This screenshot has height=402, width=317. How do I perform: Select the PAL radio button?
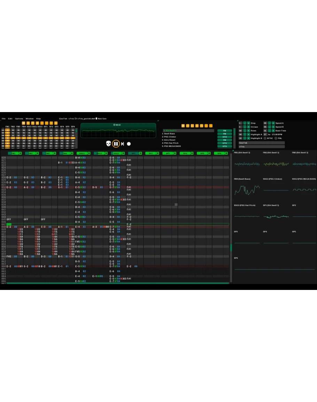[x=276, y=138]
